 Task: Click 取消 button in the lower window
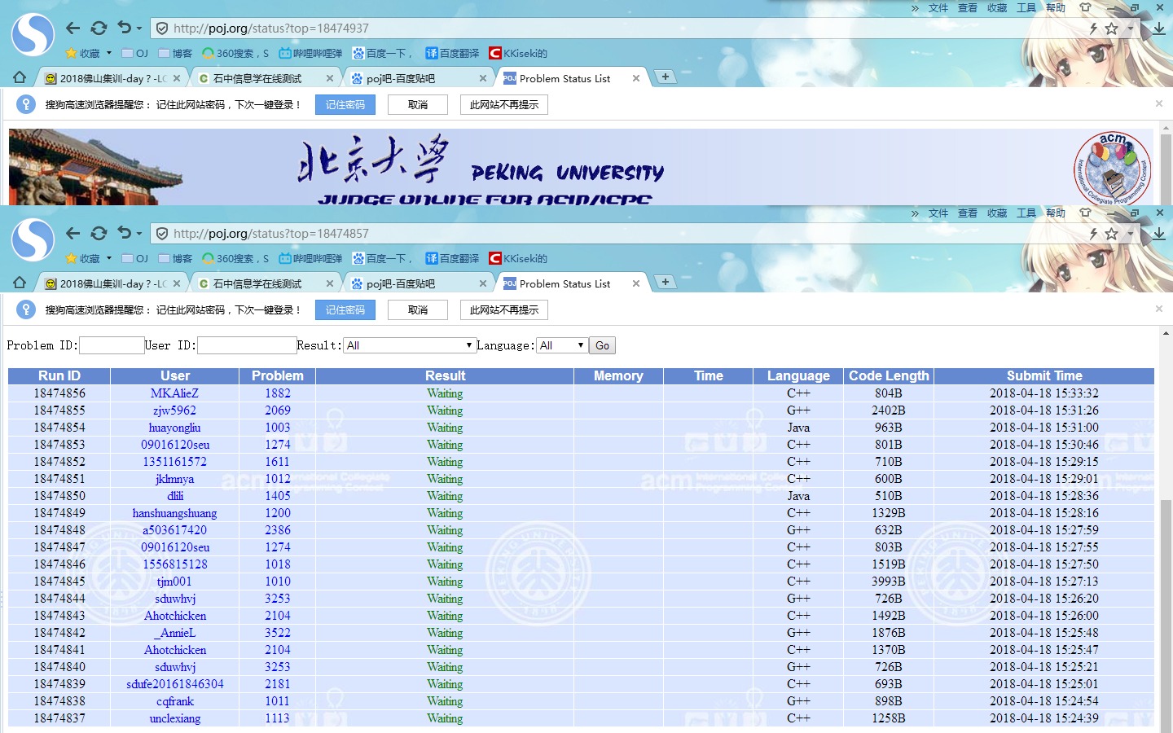pyautogui.click(x=418, y=310)
